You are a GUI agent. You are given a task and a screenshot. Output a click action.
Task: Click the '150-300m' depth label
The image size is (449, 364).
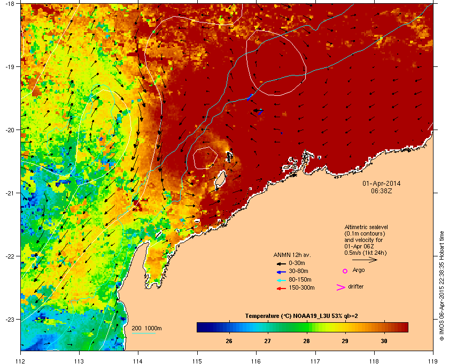pyautogui.click(x=301, y=287)
